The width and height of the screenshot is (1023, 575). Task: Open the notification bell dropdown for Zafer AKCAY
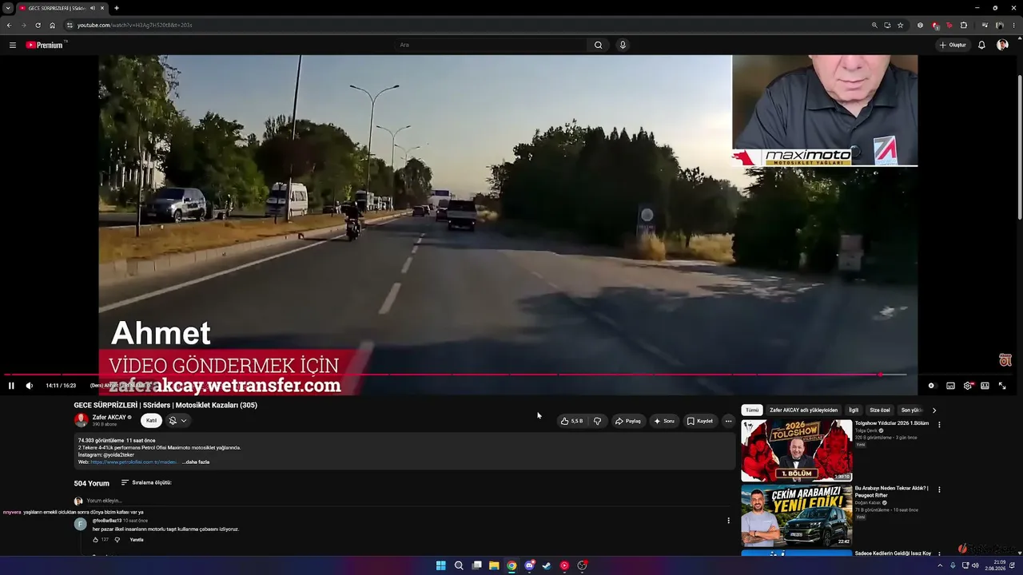click(x=177, y=420)
